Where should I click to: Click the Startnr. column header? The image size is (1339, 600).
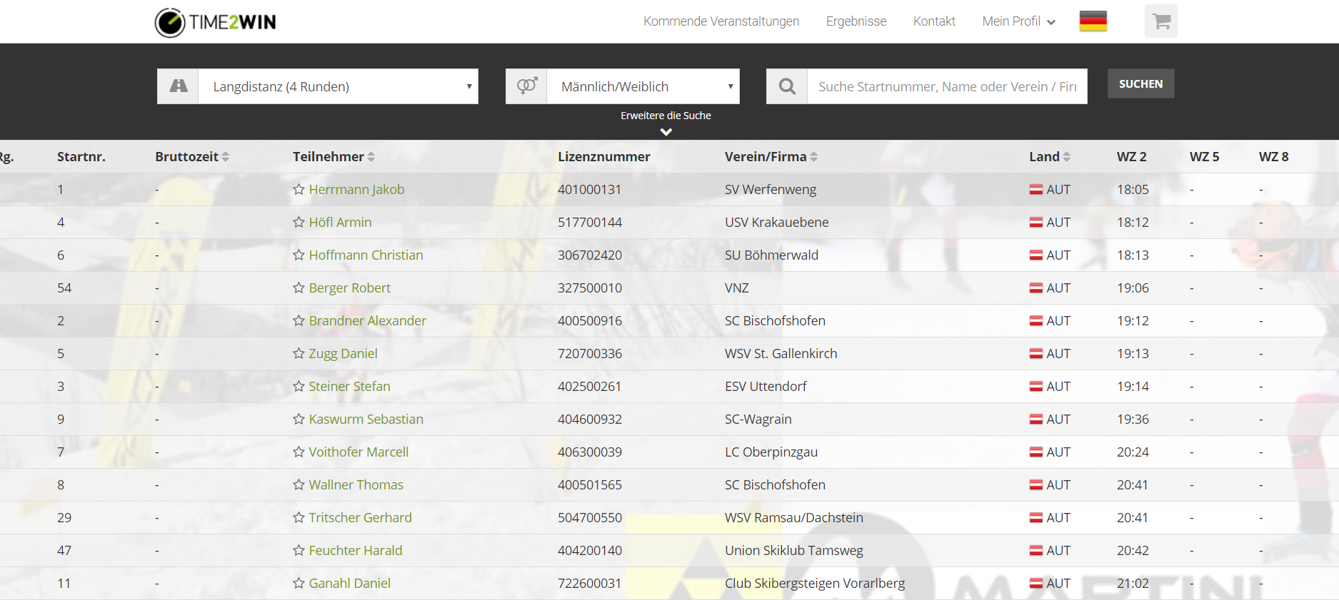click(81, 156)
